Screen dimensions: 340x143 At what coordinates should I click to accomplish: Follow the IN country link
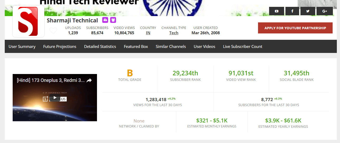(x=148, y=33)
